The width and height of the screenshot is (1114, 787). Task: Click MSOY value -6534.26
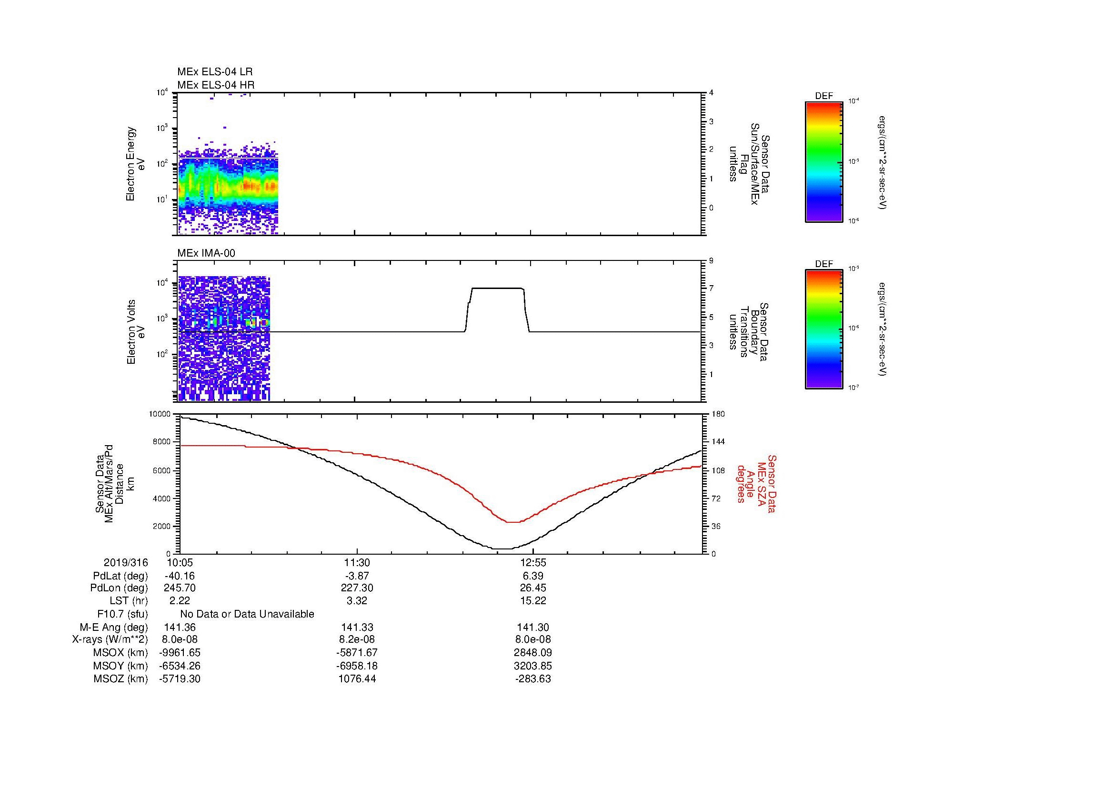coord(180,666)
